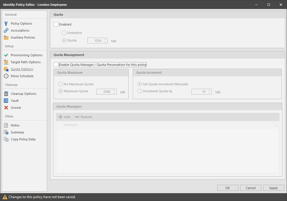Click the Notes document icon
Viewport: 287px width, 201px height.
[x=6, y=125]
